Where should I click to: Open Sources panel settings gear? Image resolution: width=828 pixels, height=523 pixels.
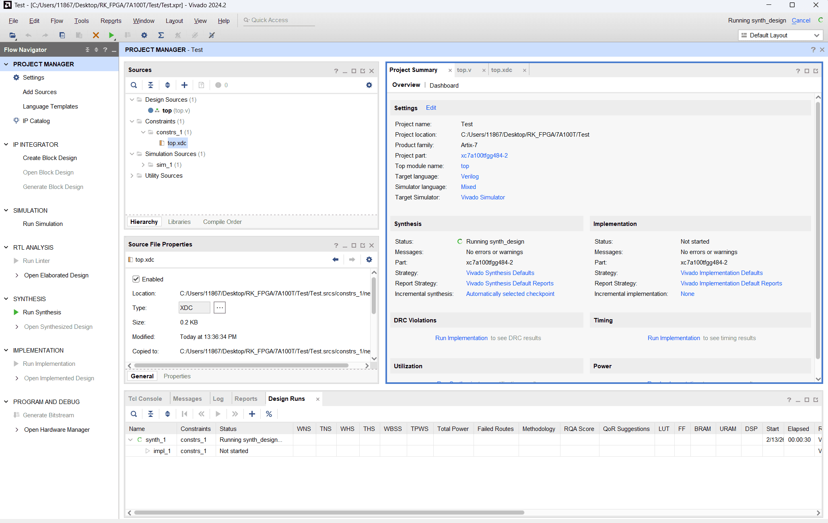point(369,85)
